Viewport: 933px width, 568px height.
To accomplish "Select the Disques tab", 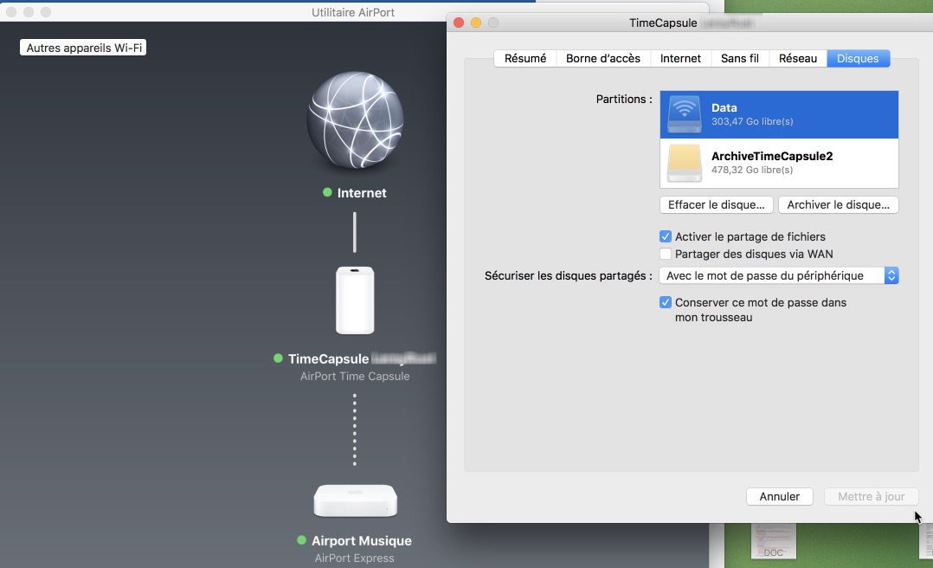I will coord(858,58).
